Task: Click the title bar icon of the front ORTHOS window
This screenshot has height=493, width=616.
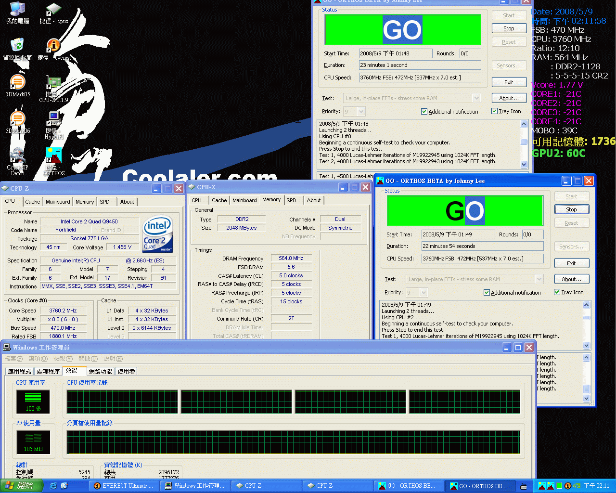Action: point(380,181)
